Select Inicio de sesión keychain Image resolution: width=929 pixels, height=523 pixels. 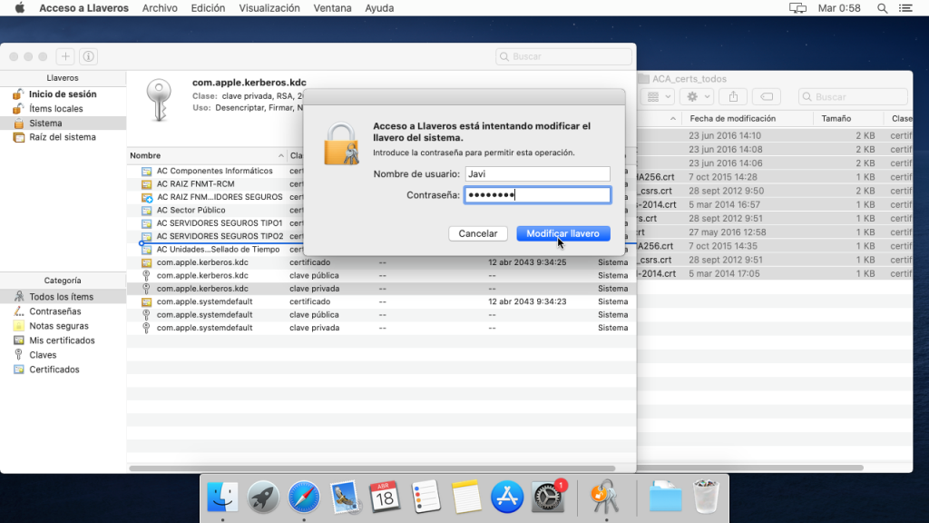(x=63, y=94)
